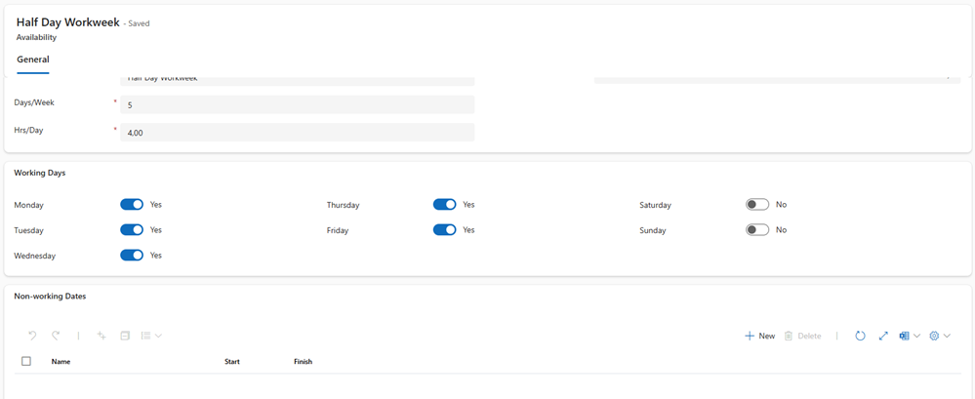
Task: Turn off the Friday working day switch
Action: click(445, 230)
